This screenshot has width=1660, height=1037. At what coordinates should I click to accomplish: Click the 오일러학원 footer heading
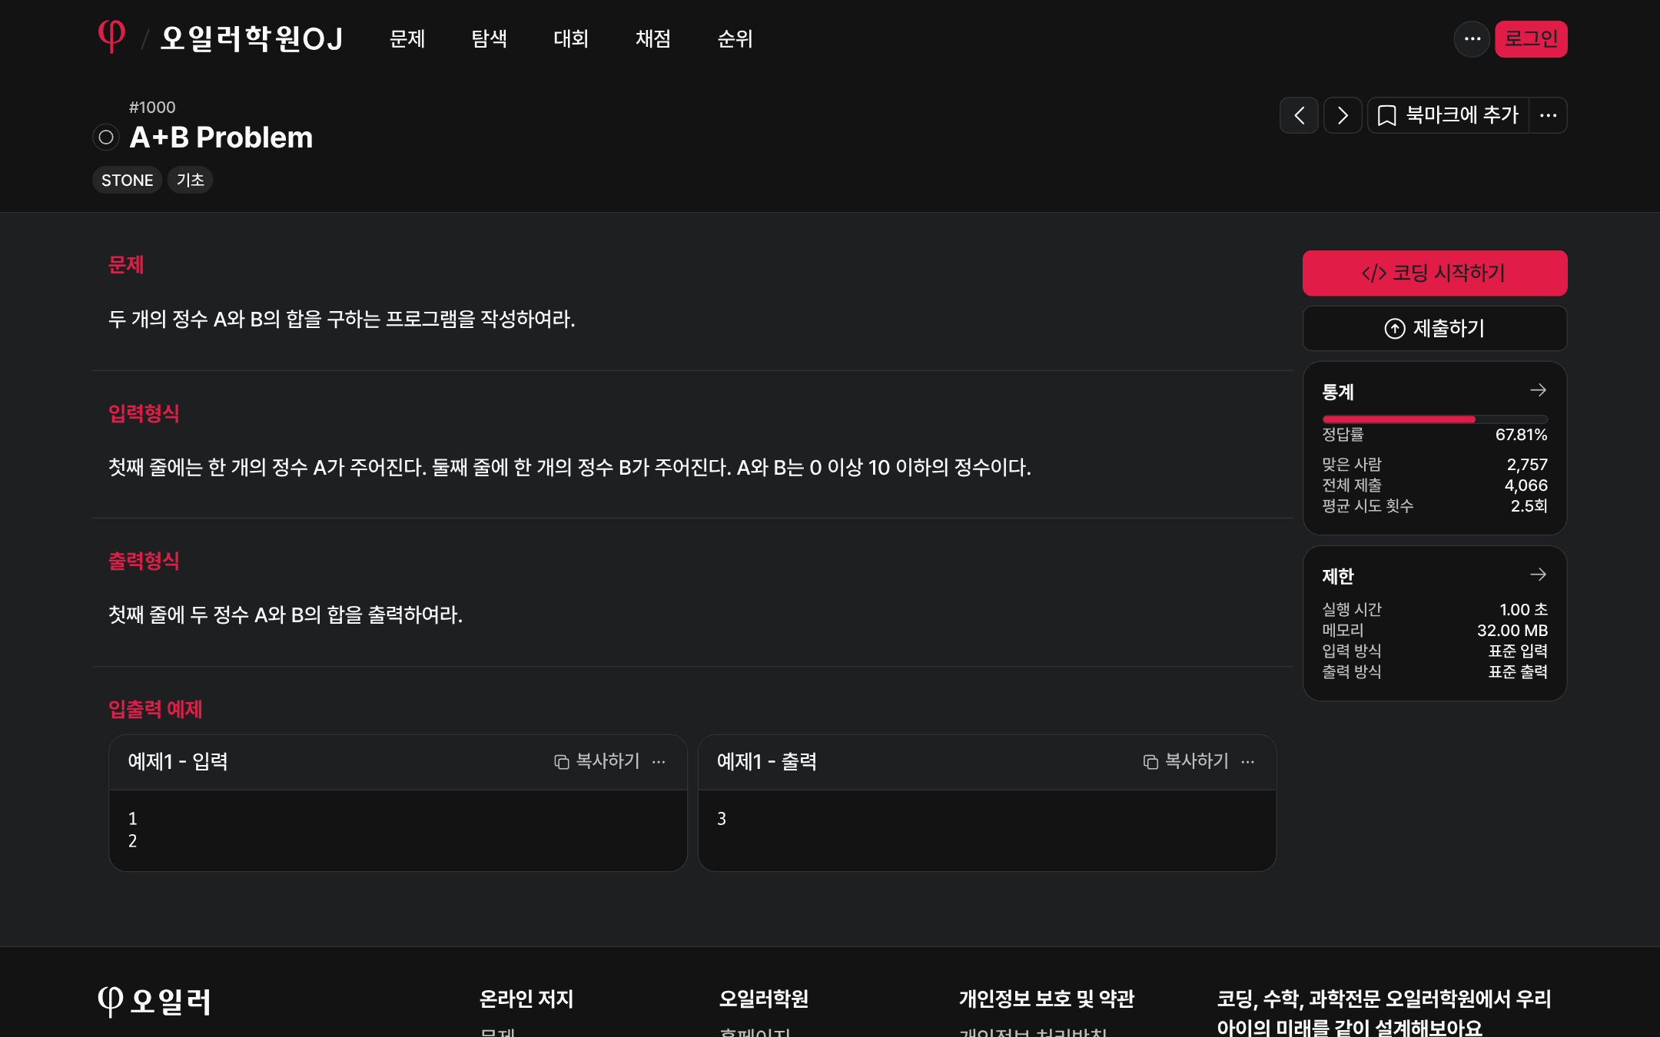(763, 999)
